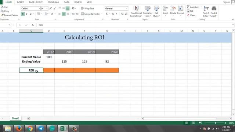Open Format as Table gallery

[x=148, y=11]
